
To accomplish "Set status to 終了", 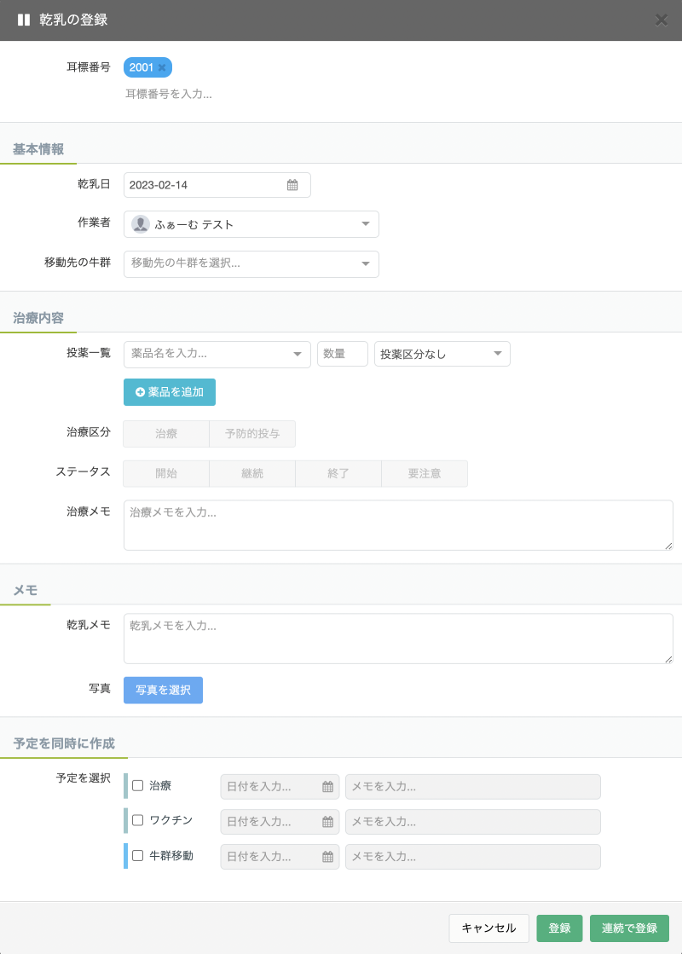I will (338, 473).
